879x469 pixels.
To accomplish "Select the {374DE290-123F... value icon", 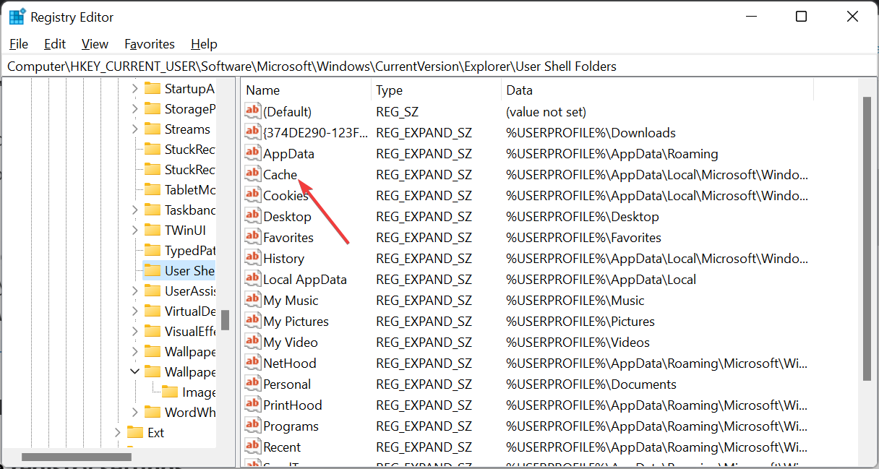I will (x=252, y=132).
